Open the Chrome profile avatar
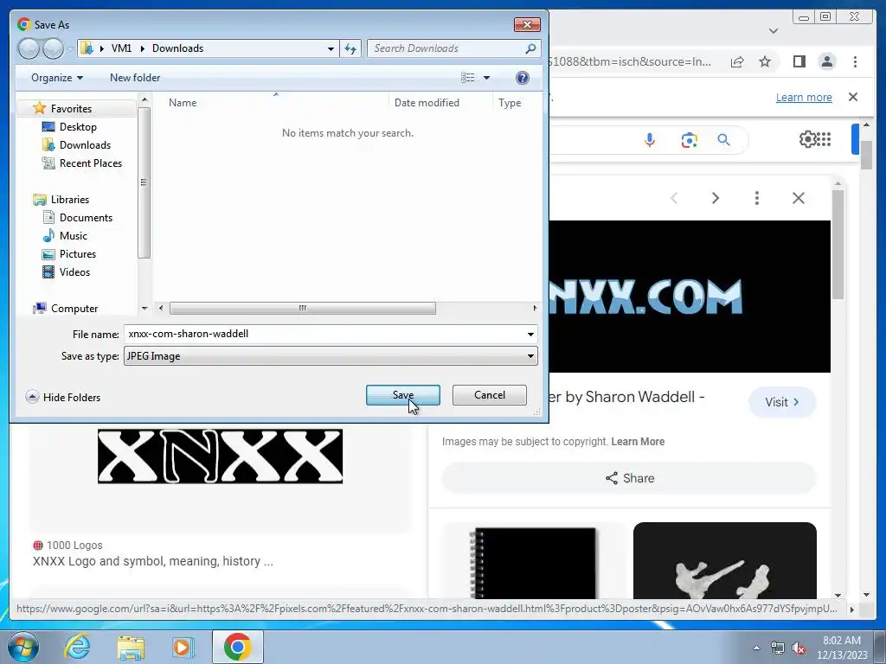Image resolution: width=886 pixels, height=664 pixels. click(x=827, y=61)
